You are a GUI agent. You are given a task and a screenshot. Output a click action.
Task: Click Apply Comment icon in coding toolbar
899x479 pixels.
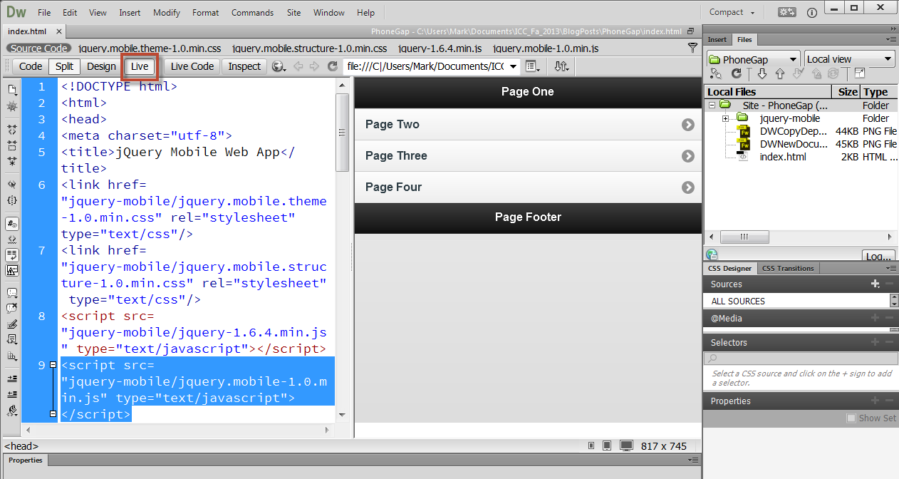click(x=12, y=293)
